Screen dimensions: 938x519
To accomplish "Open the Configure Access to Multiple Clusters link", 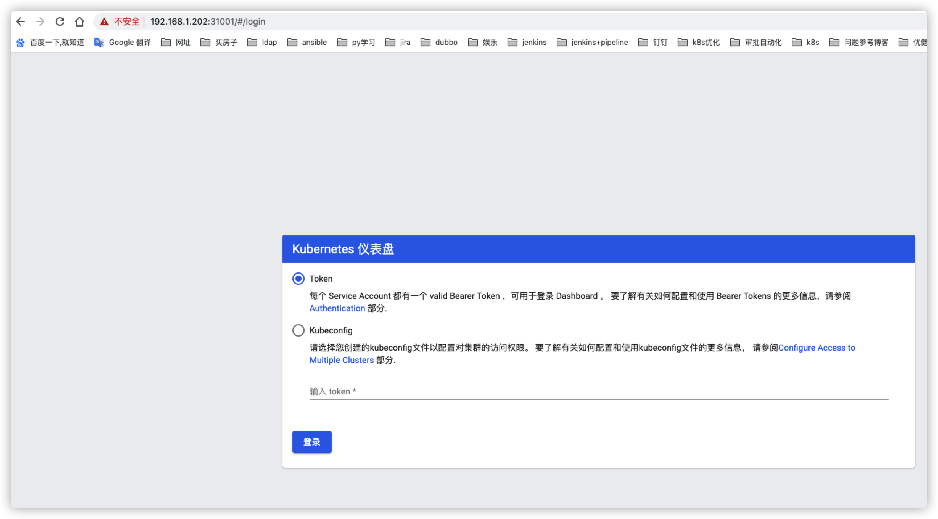I will pos(817,348).
